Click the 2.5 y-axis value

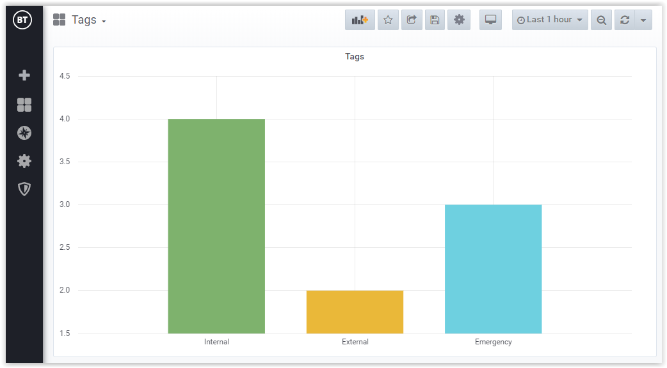[65, 247]
